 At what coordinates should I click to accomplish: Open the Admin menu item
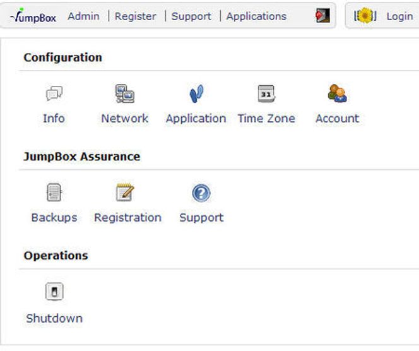[84, 16]
